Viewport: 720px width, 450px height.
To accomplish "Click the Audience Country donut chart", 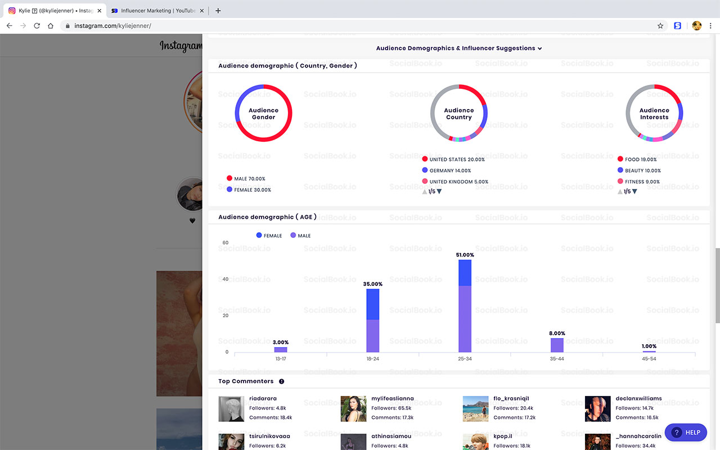I will tap(459, 113).
